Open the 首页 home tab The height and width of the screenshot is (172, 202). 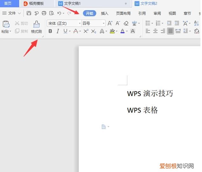(x=10, y=3)
